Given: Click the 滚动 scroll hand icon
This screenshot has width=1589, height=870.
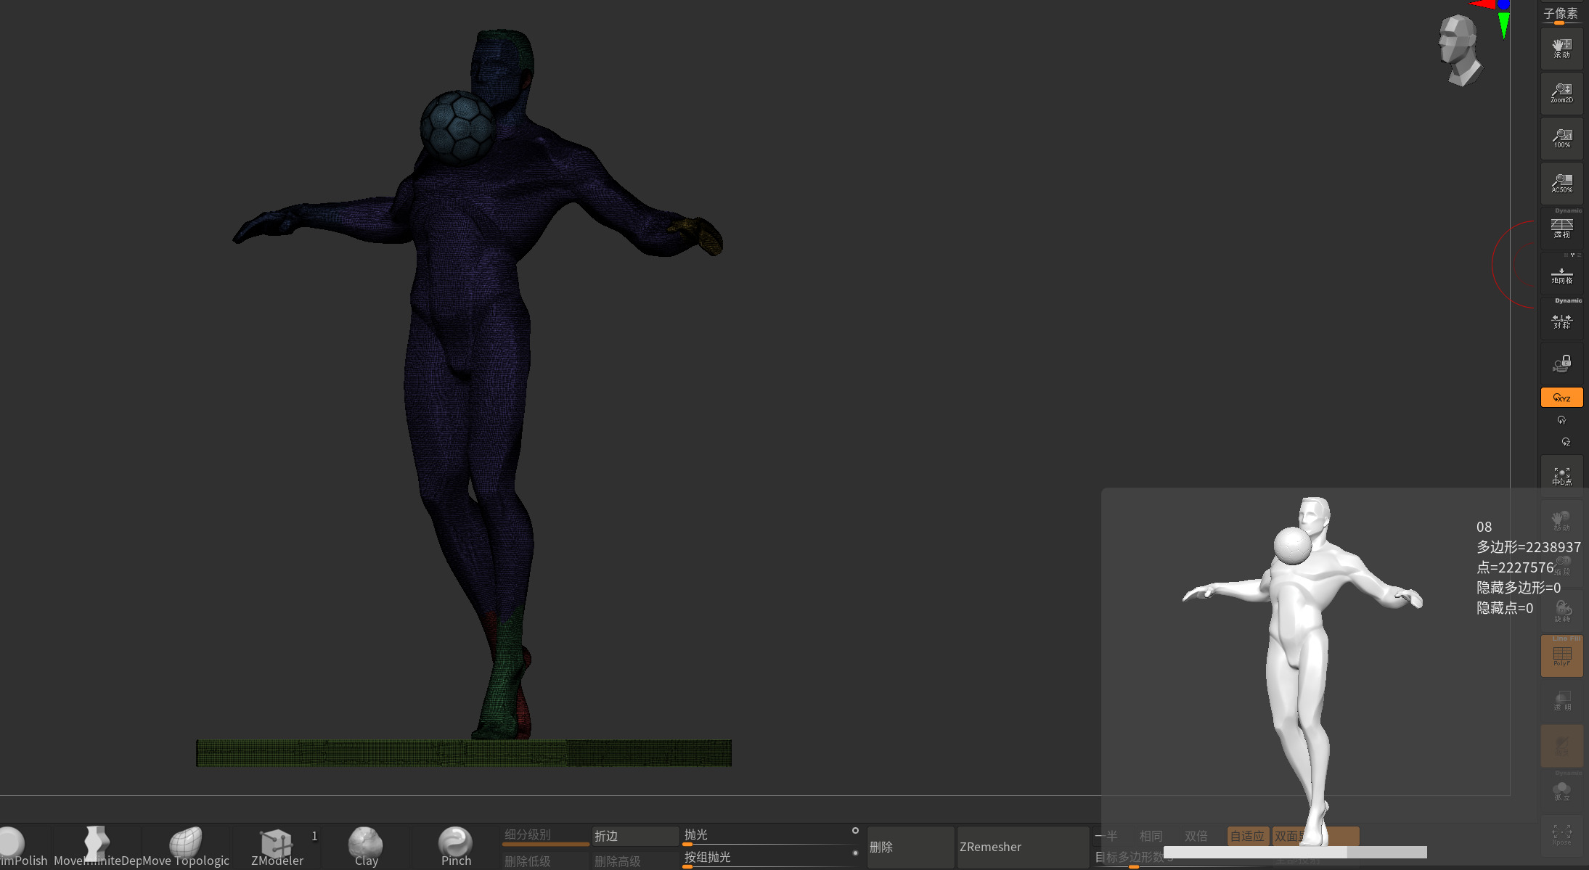Looking at the screenshot, I should pyautogui.click(x=1561, y=49).
